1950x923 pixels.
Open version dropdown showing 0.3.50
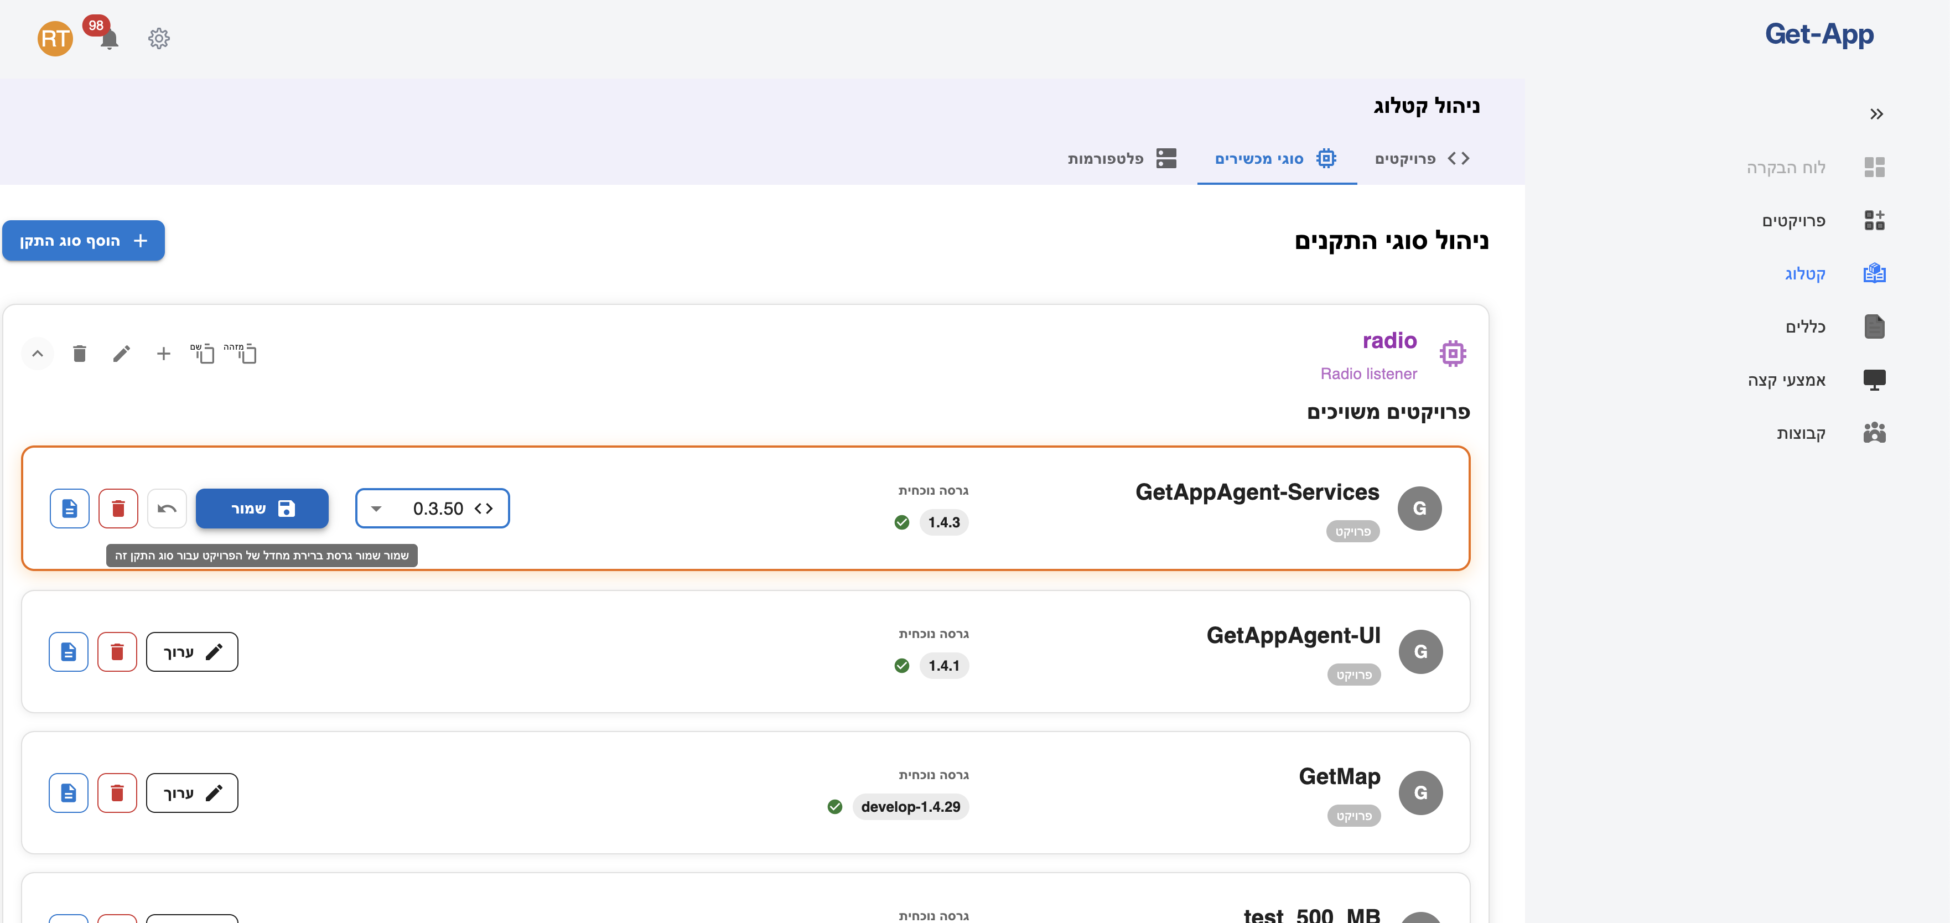pyautogui.click(x=432, y=509)
